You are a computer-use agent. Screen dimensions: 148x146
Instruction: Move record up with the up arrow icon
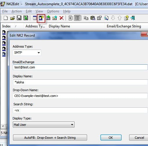pyautogui.click(x=120, y=18)
